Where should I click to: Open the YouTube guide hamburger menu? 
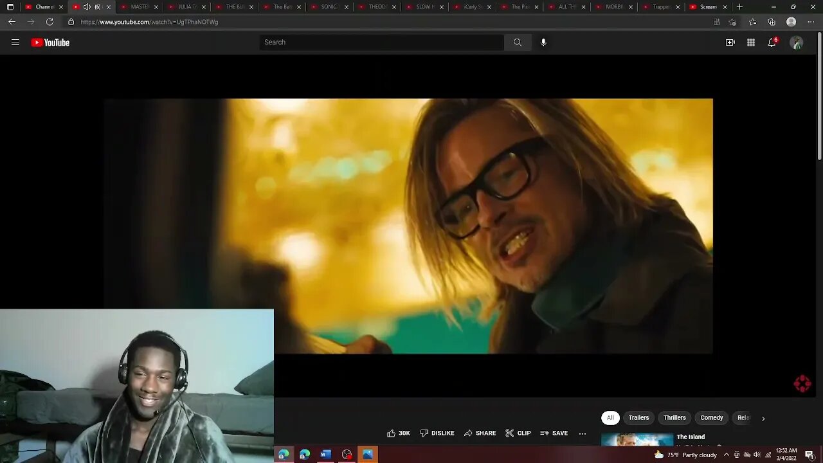point(15,42)
